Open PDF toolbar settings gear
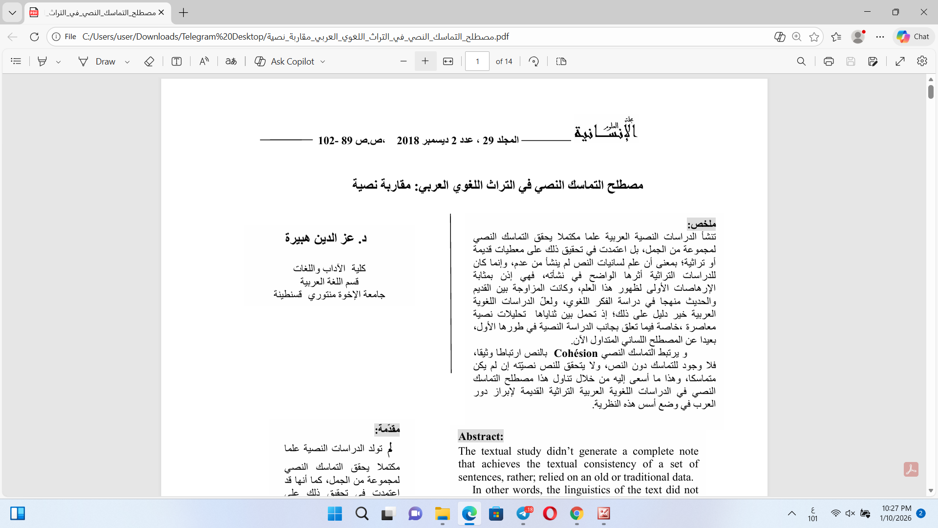The image size is (938, 528). click(922, 61)
